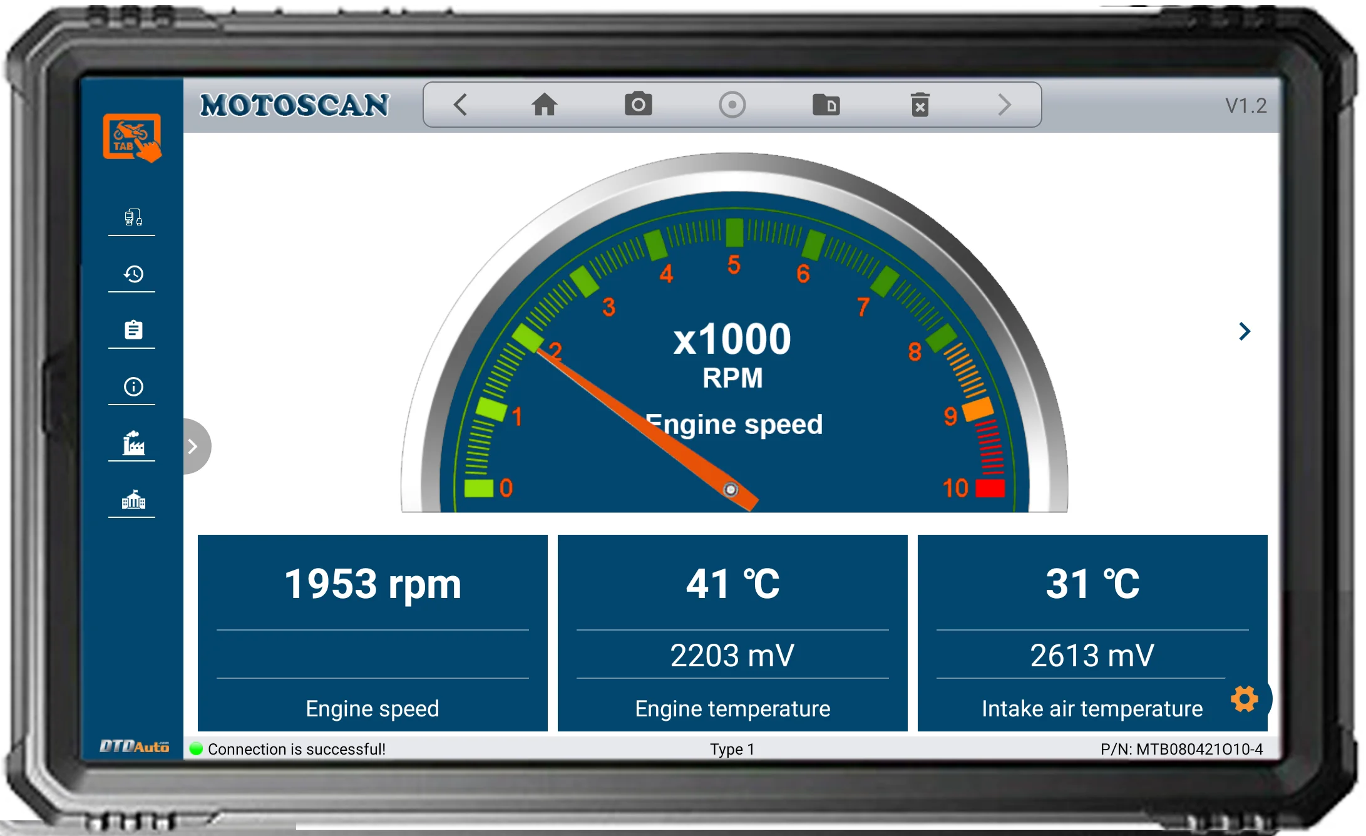Image resolution: width=1366 pixels, height=836 pixels.
Task: Go to the home screen
Action: click(544, 105)
